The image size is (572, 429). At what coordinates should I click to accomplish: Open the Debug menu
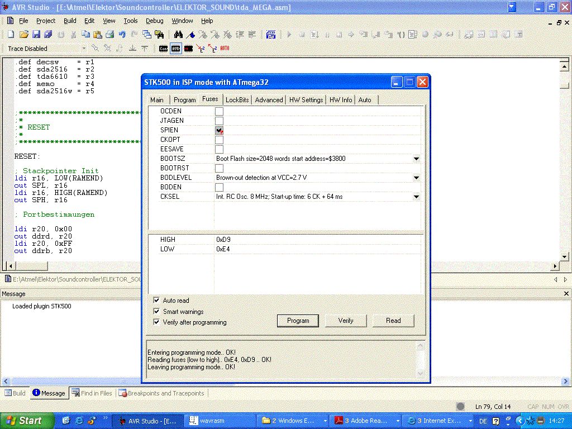(x=154, y=21)
